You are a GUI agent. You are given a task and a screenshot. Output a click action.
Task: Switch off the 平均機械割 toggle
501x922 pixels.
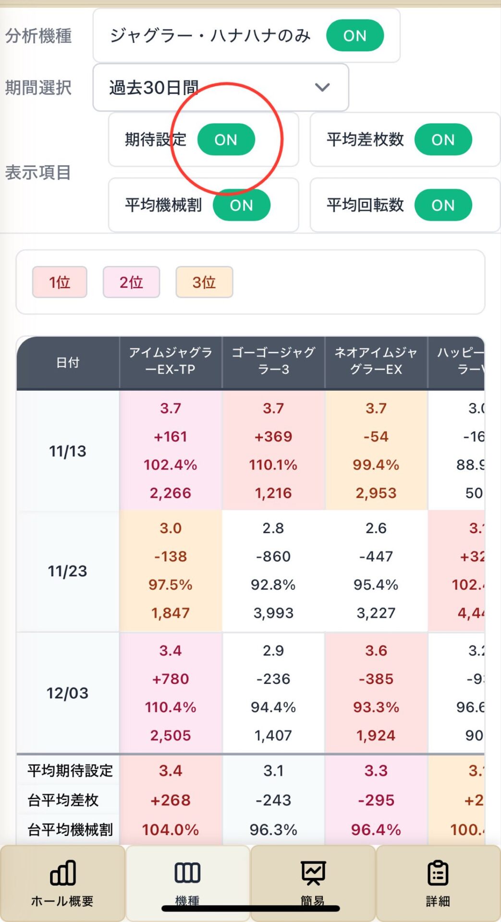[241, 206]
